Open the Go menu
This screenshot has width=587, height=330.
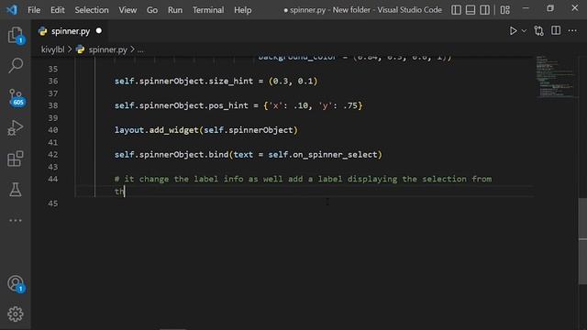coord(152,10)
